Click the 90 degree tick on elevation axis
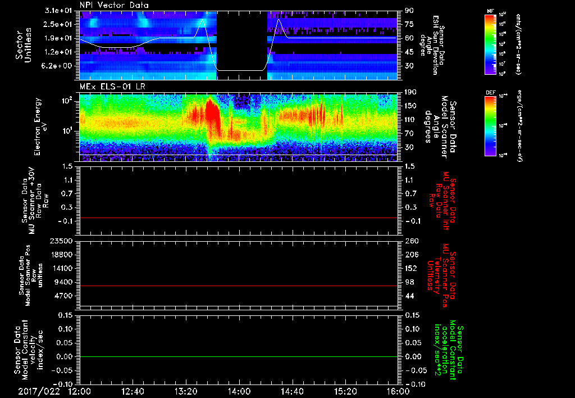Viewport: 575px width, 398px height. (x=409, y=11)
